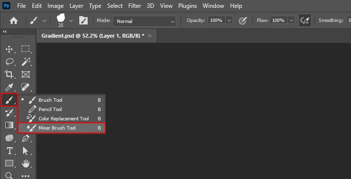Image resolution: width=351 pixels, height=179 pixels.
Task: Enable airbrush-style build-up effects
Action: [305, 21]
